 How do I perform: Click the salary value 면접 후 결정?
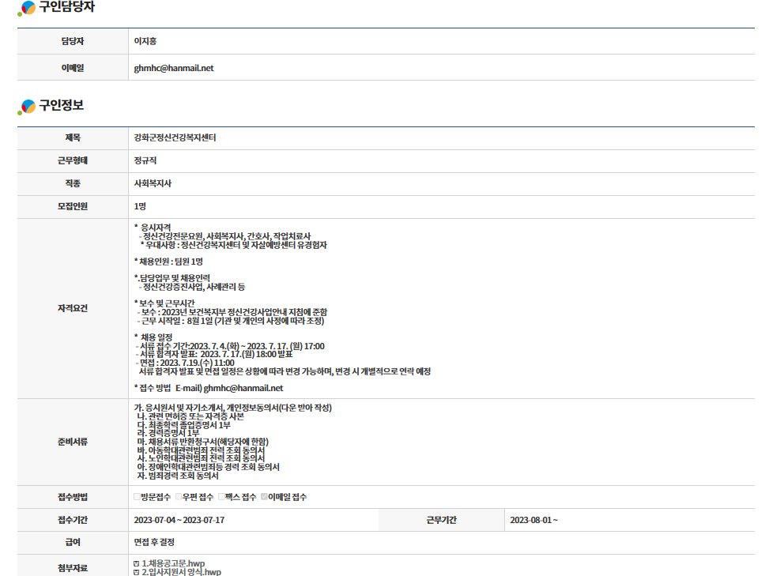(x=154, y=543)
